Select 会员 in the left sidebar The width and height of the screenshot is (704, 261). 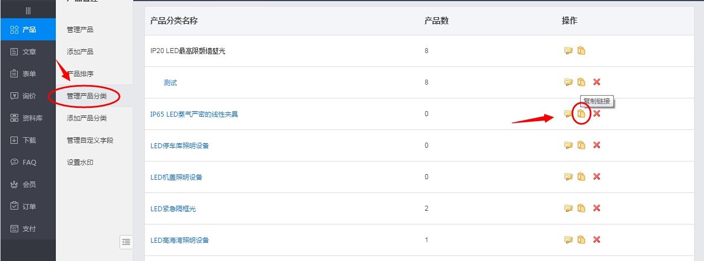(28, 184)
